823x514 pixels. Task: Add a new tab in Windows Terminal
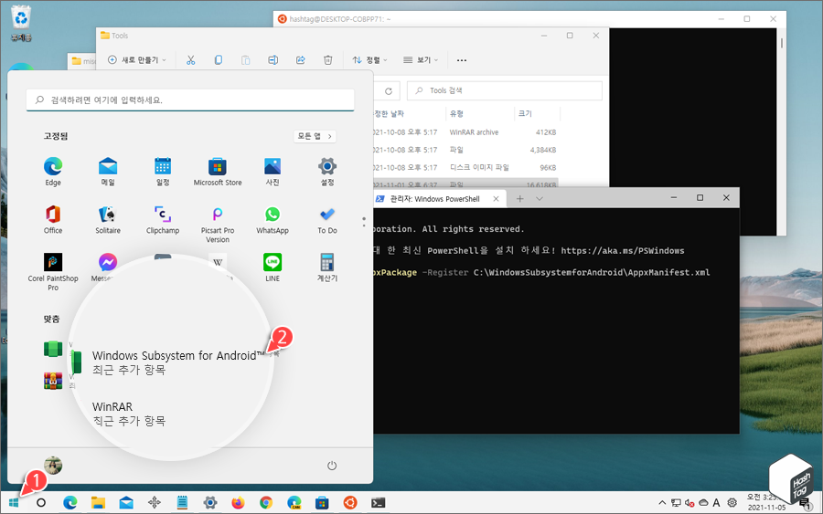coord(519,199)
